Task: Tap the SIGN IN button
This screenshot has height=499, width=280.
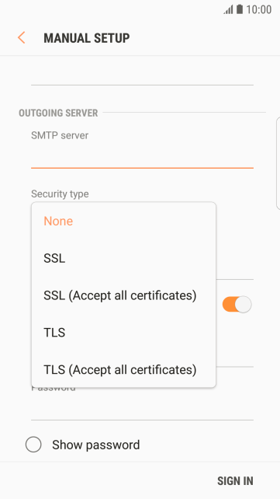Action: point(235,481)
